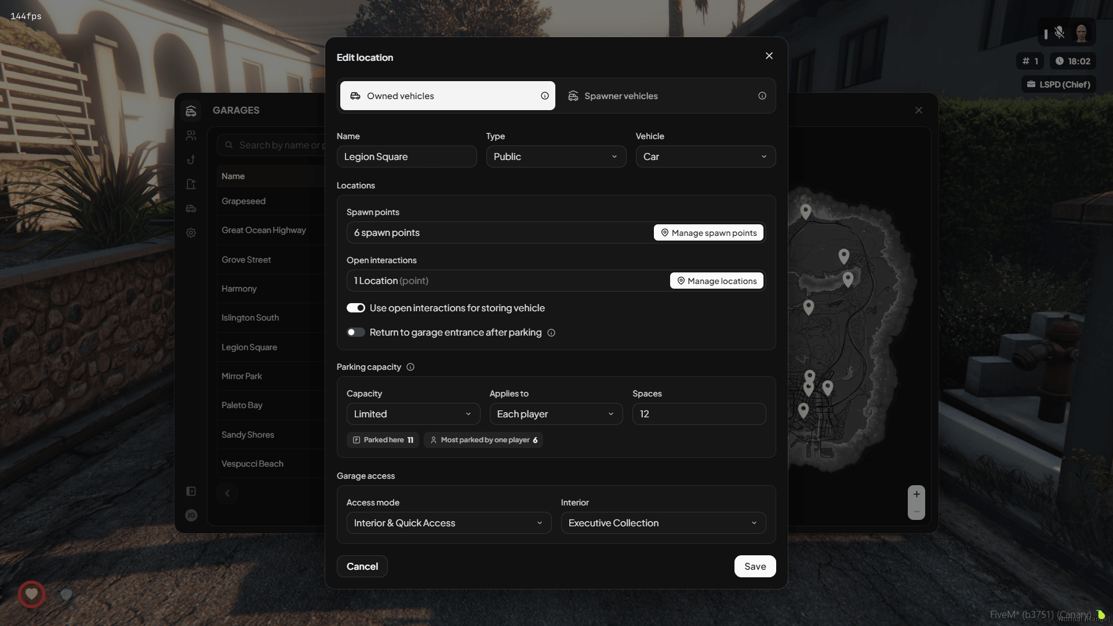Click info icon next to Return to garage entrance
This screenshot has width=1113, height=626.
(551, 333)
